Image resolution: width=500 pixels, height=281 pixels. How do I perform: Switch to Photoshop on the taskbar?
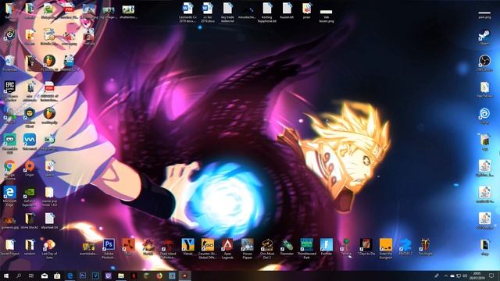click(x=83, y=276)
